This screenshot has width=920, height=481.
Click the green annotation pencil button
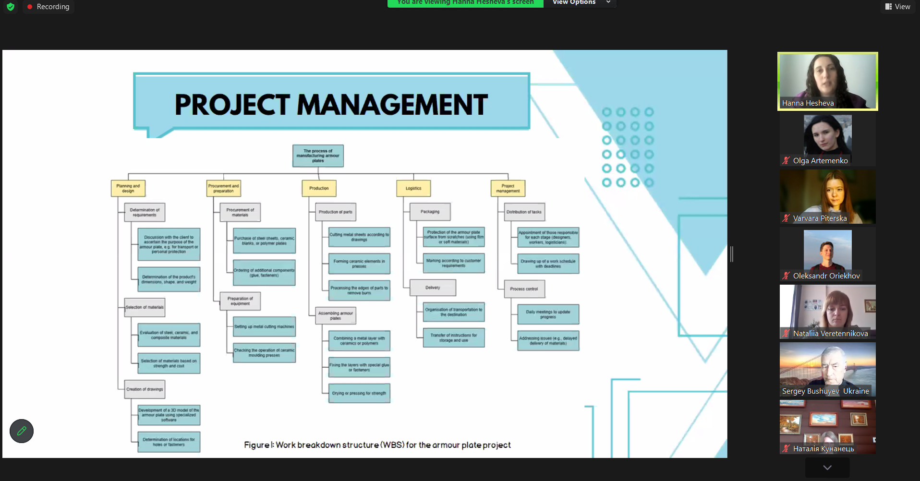[x=22, y=431]
